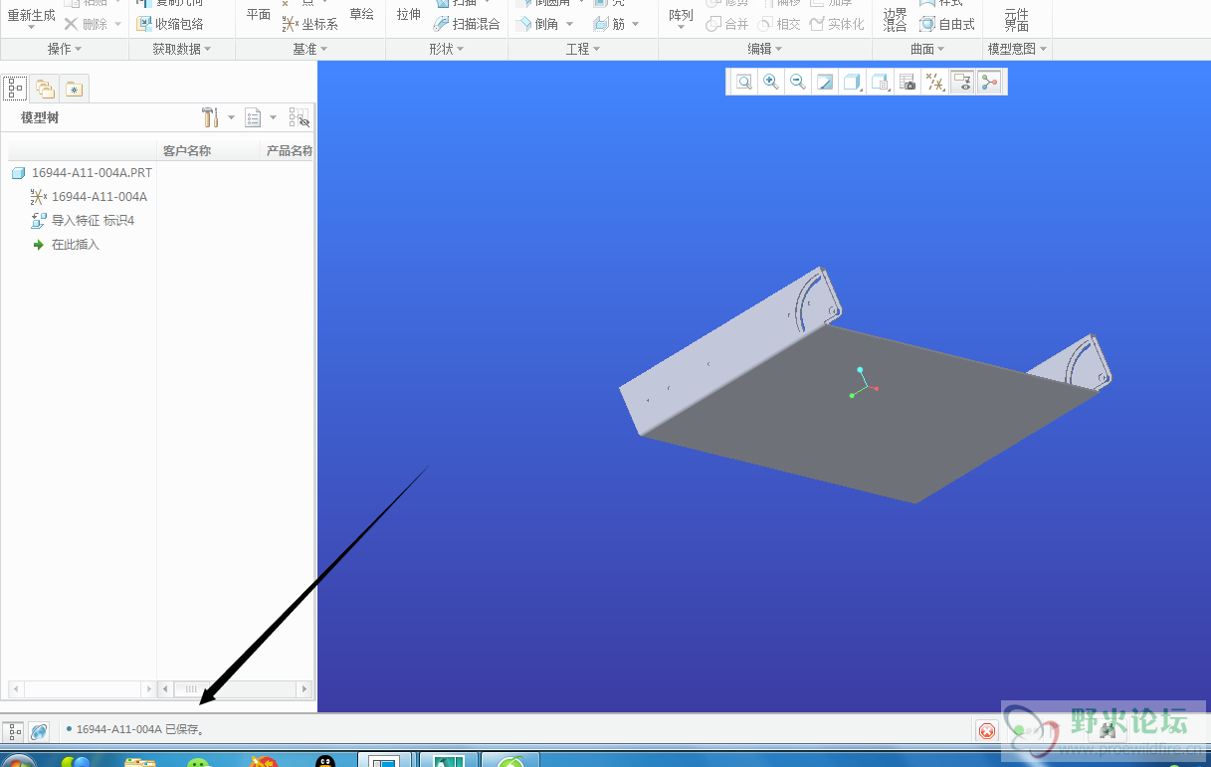Toggle annotation display in graphics toolbar
Viewport: 1211px width, 767px height.
point(962,83)
